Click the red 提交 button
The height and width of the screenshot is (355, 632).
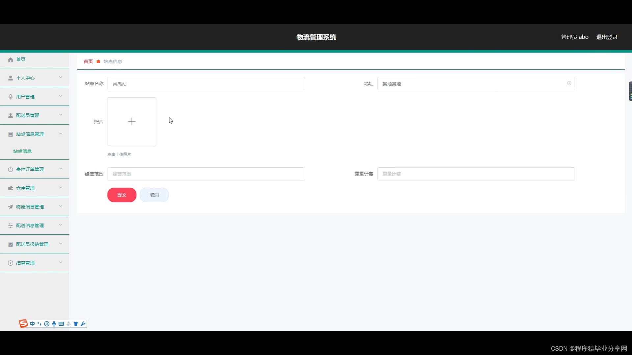[x=122, y=195]
